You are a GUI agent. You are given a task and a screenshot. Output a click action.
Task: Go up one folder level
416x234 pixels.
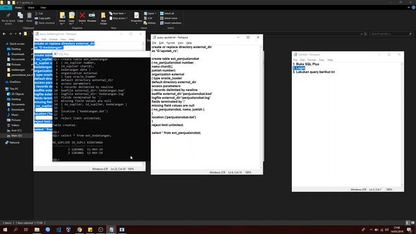coord(20,34)
